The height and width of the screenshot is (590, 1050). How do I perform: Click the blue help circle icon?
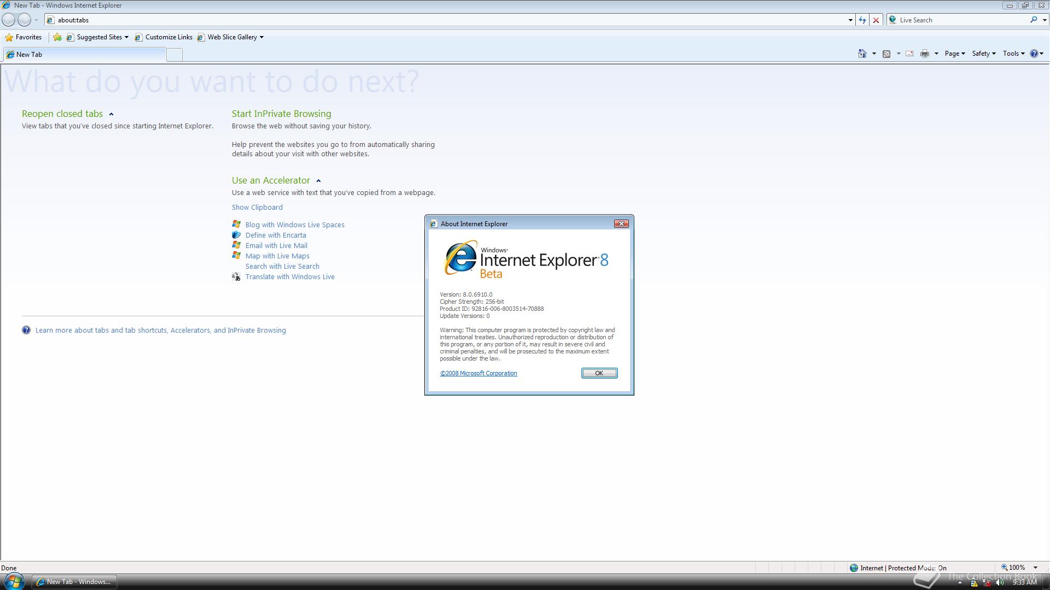[x=26, y=330]
